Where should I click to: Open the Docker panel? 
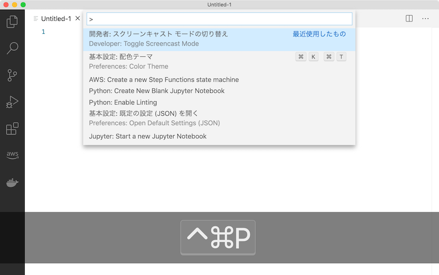tap(12, 183)
